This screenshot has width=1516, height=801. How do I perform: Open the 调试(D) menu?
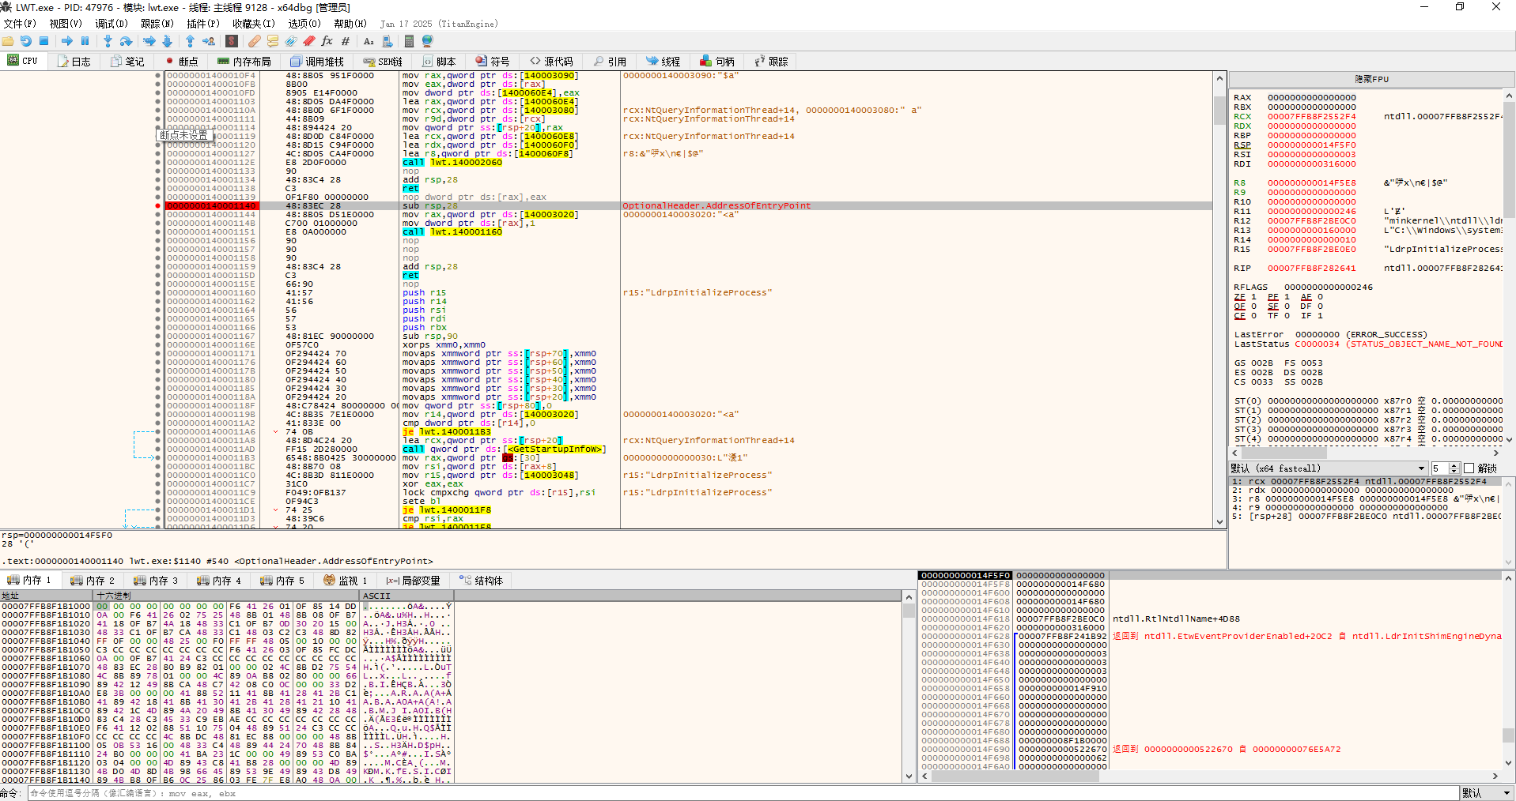pos(111,24)
